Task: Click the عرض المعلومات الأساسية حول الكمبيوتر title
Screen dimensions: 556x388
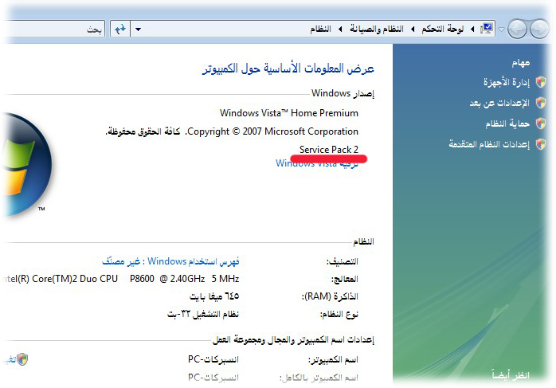Action: pos(288,68)
